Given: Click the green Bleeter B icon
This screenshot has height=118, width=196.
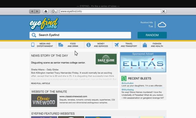Looking at the screenshot, I should pyautogui.click(x=124, y=78).
